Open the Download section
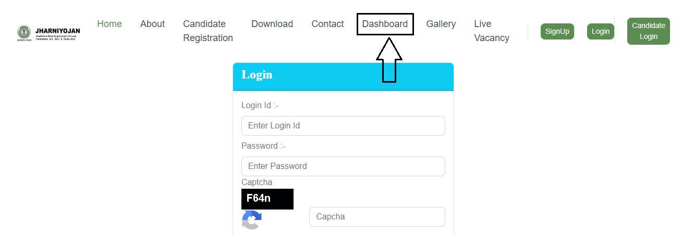This screenshot has height=235, width=682. (272, 24)
